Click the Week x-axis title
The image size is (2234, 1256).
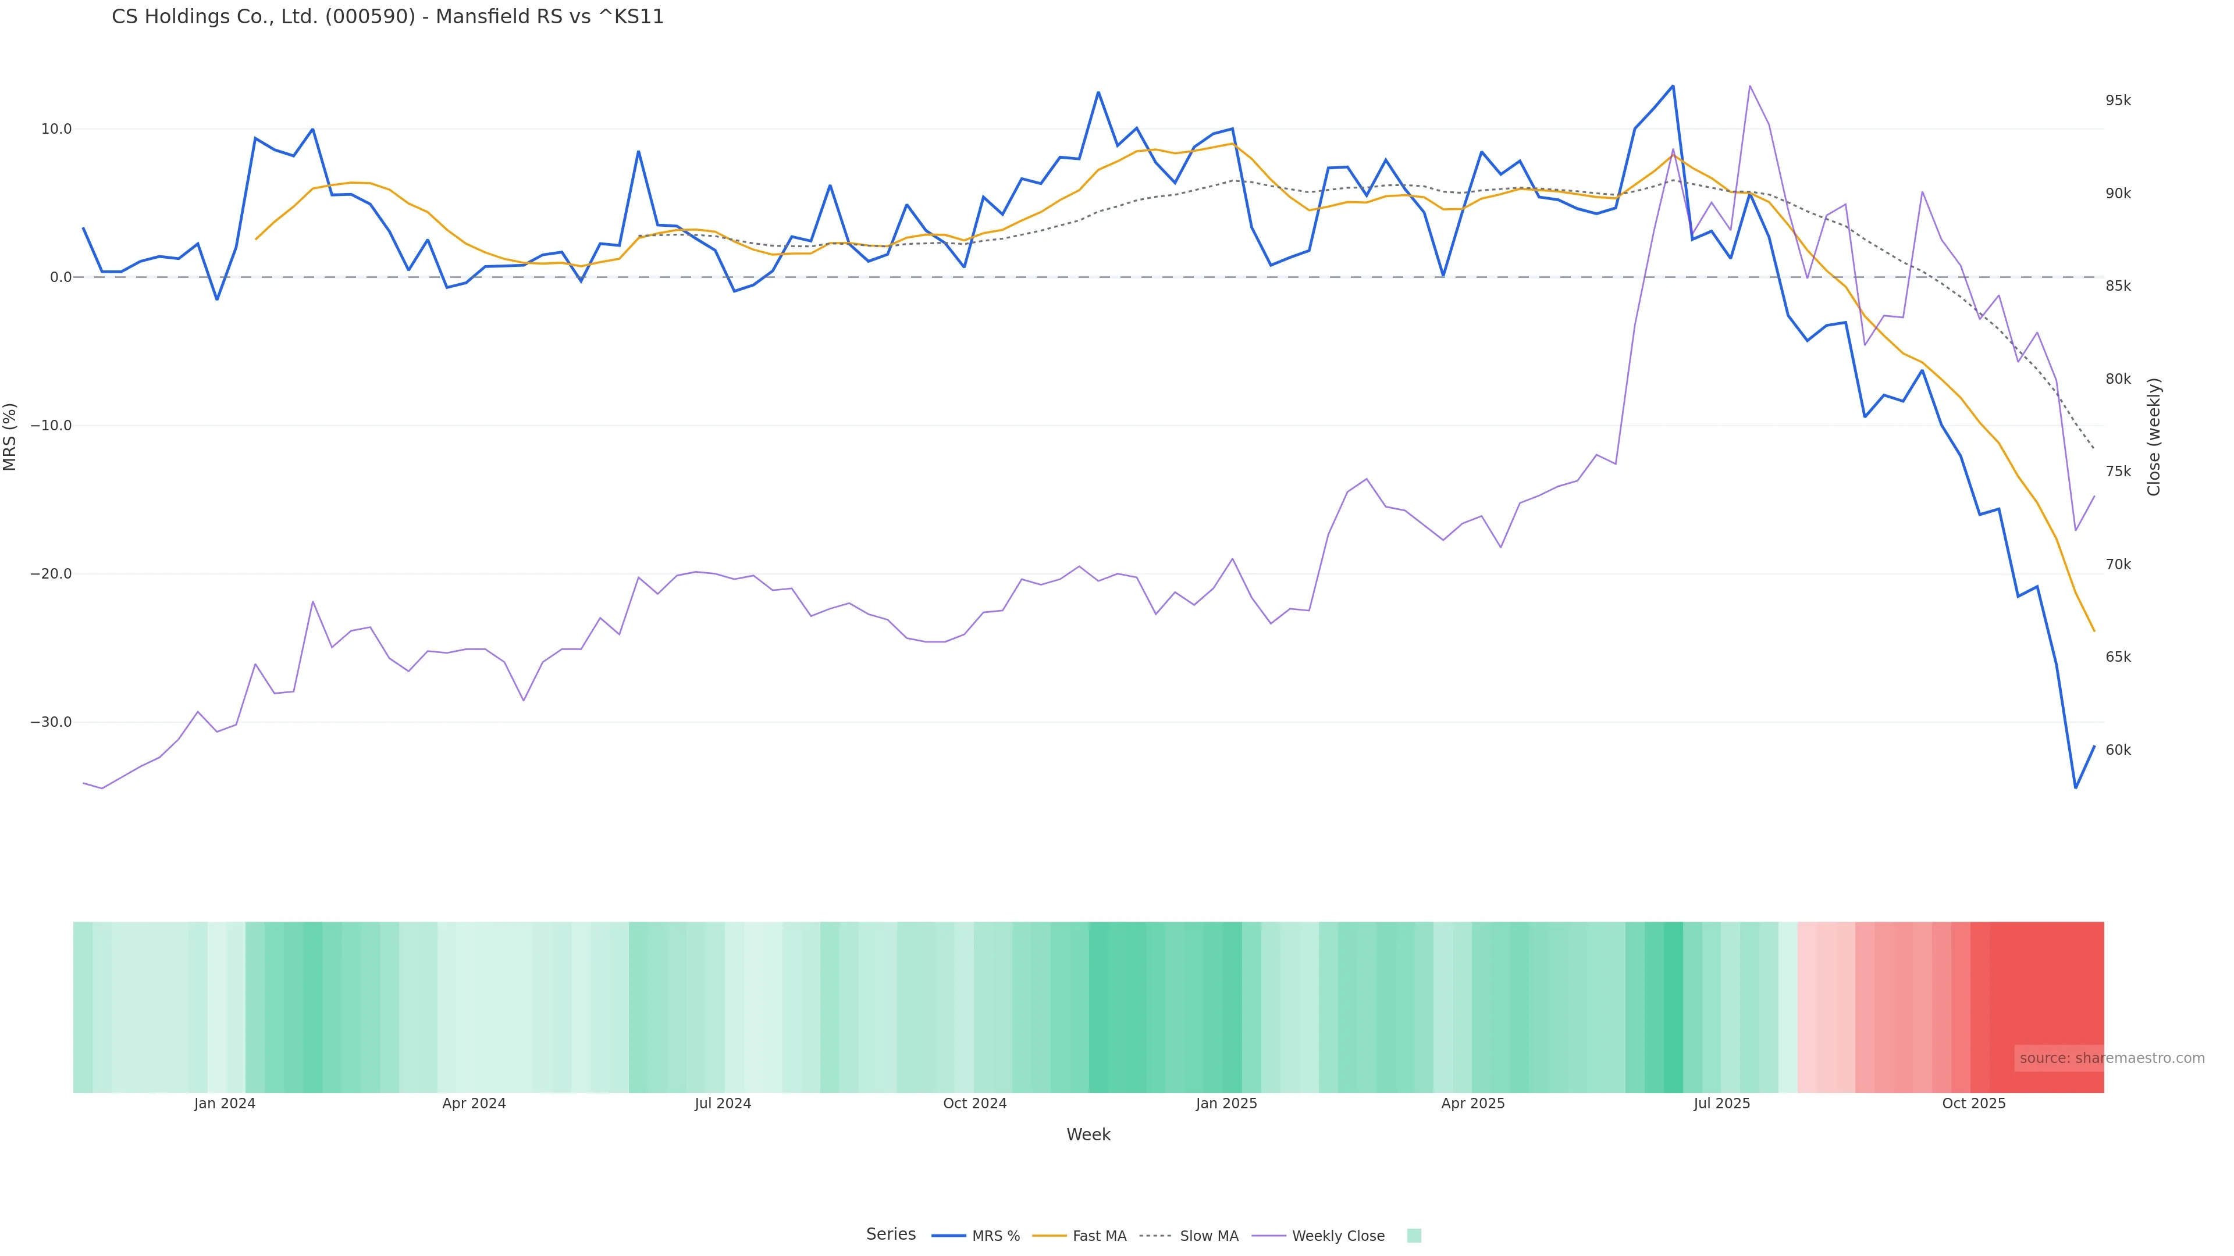(1088, 1134)
